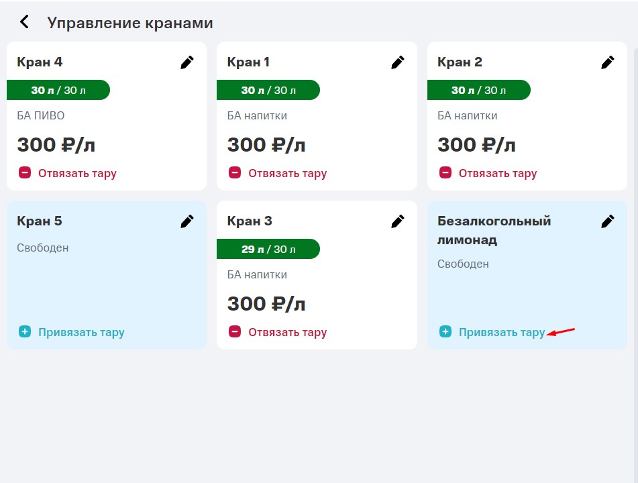Screen dimensions: 638x483
Task: Open the editor pencil icon for Кран 1
Action: click(397, 62)
